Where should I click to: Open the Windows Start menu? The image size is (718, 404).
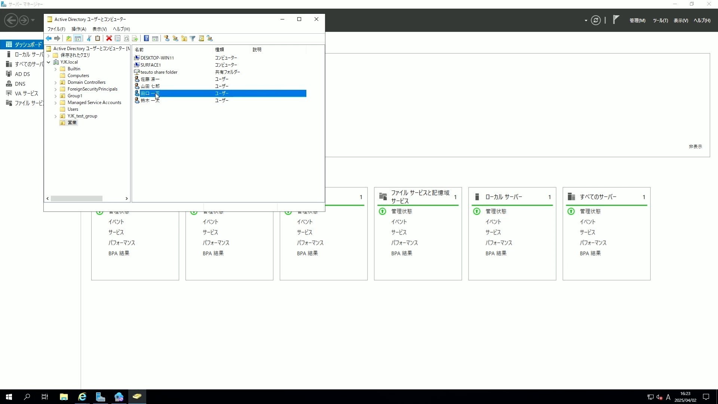click(x=9, y=397)
